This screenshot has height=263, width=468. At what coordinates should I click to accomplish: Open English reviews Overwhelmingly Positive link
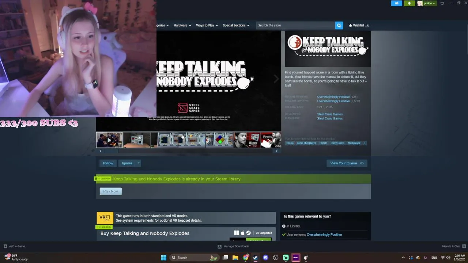(333, 101)
